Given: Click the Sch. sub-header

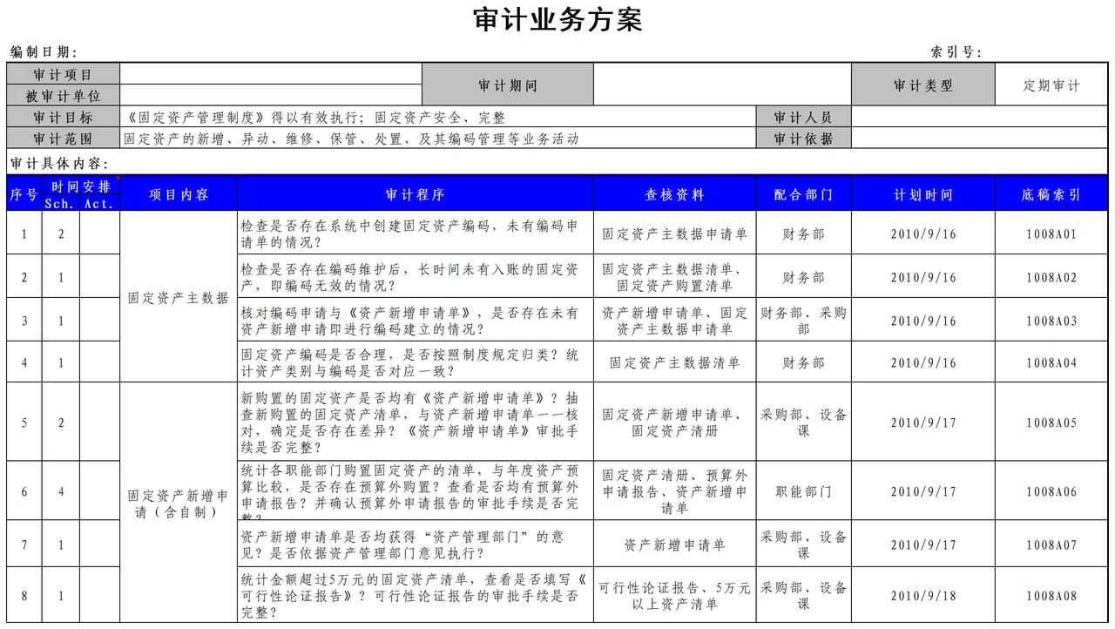Looking at the screenshot, I should 61,203.
